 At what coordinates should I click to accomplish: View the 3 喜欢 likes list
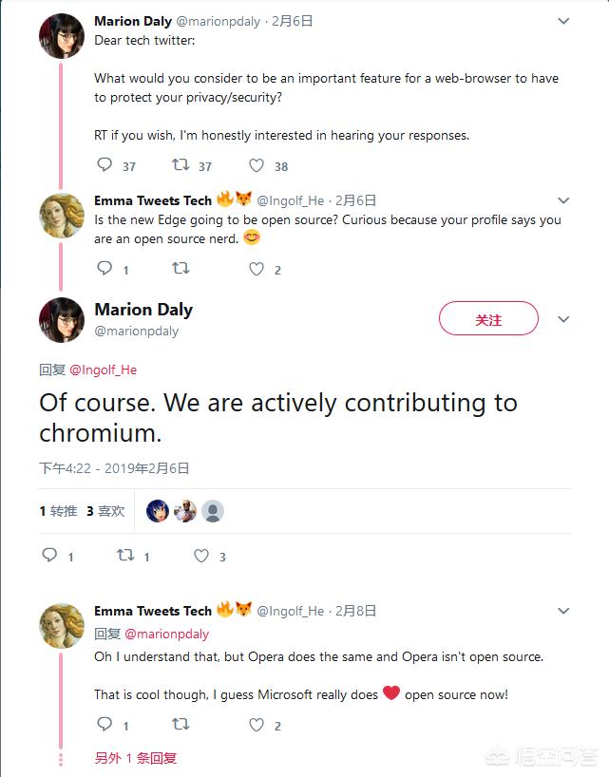click(x=105, y=511)
